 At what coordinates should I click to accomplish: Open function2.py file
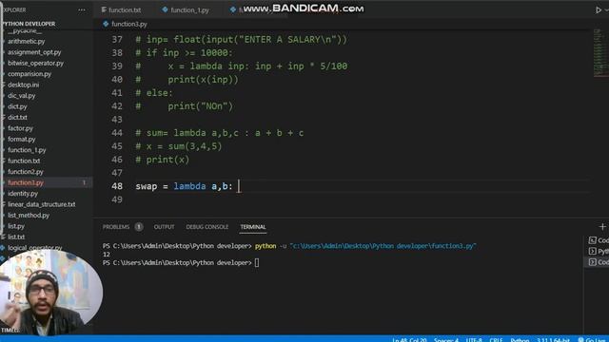pyautogui.click(x=26, y=171)
